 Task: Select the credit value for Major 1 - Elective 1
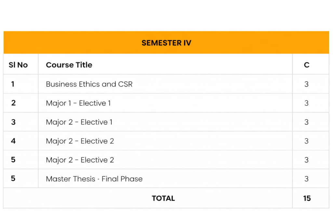(306, 103)
